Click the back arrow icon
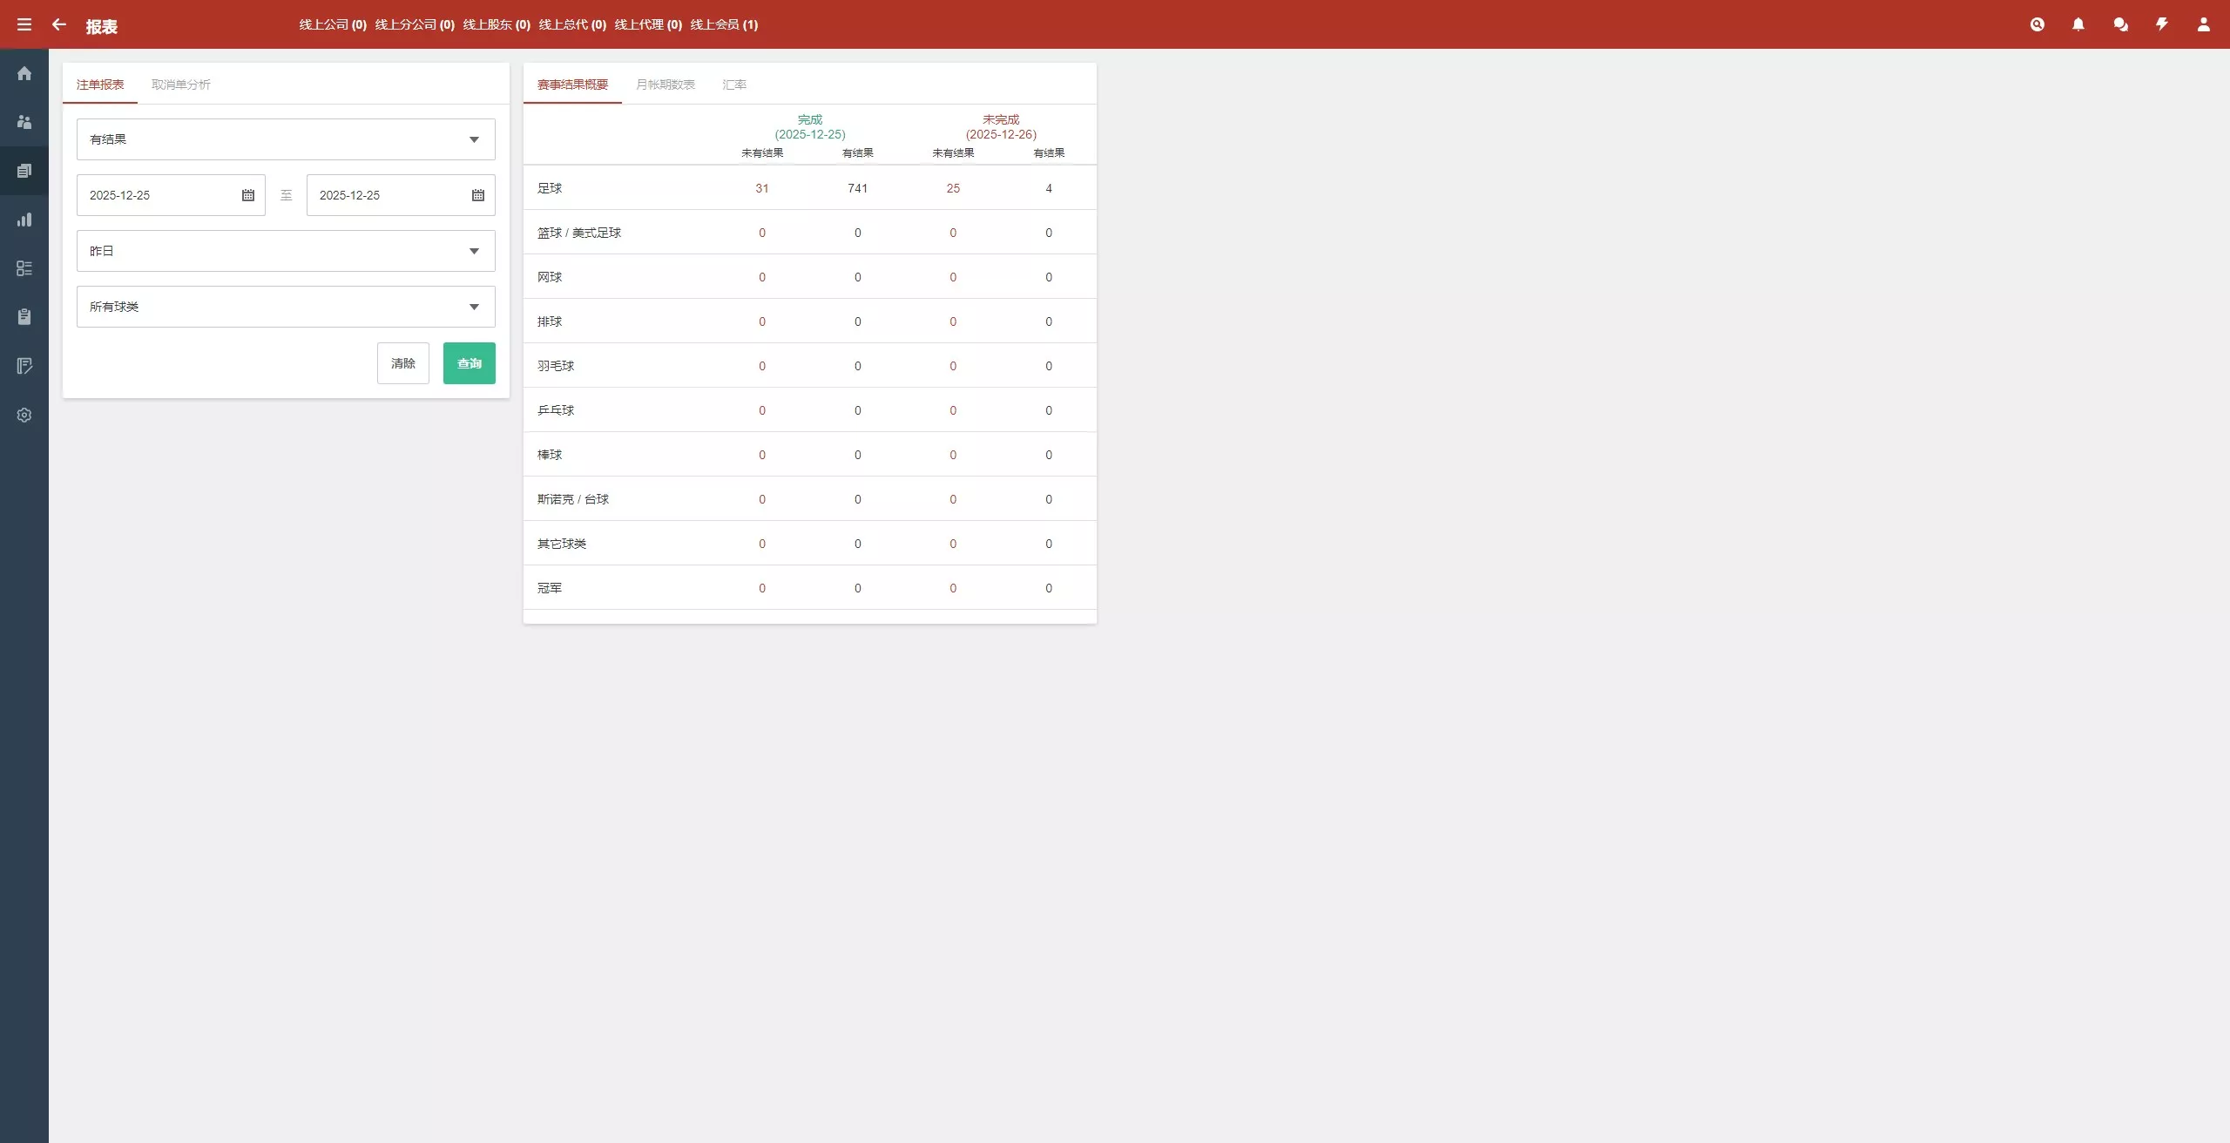Viewport: 2230px width, 1143px height. (59, 24)
